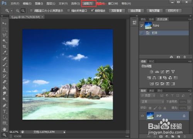Uncheck the scrubby zoom checkbox

(92, 10)
